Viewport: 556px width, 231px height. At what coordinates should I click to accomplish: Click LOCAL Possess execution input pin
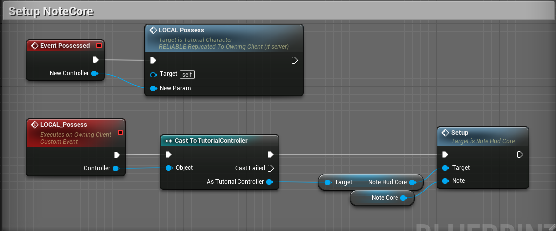pos(153,60)
